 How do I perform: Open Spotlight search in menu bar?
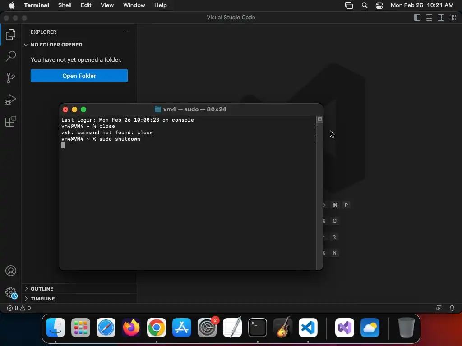365,5
